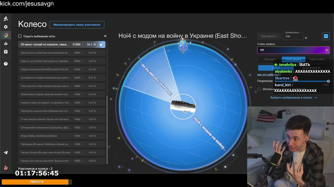
Task: Click the 2500 amount on youtu.be lot
Action: coord(77,69)
